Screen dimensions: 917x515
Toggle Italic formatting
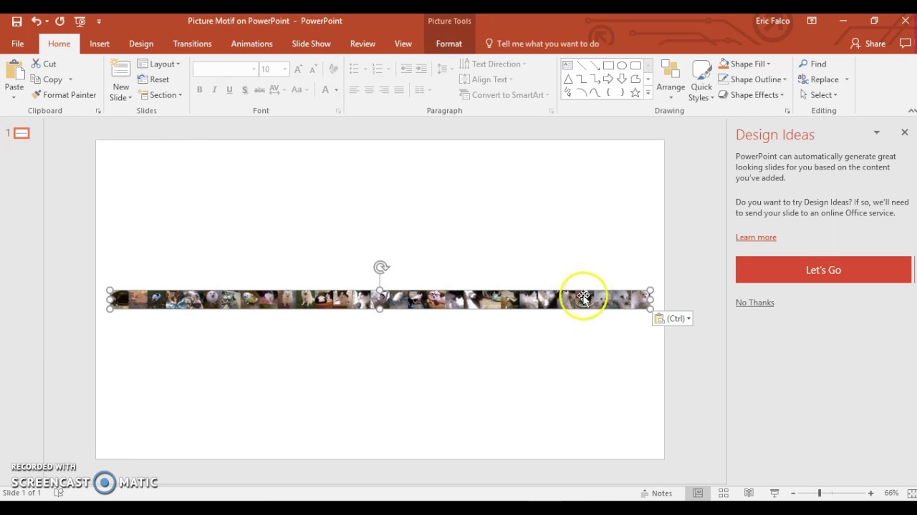tap(214, 90)
